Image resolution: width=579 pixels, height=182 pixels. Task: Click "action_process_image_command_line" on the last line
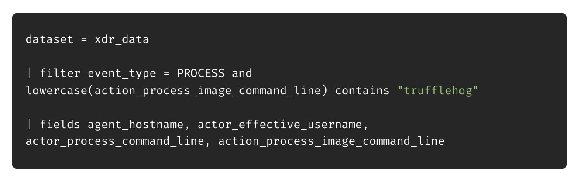[x=331, y=141]
